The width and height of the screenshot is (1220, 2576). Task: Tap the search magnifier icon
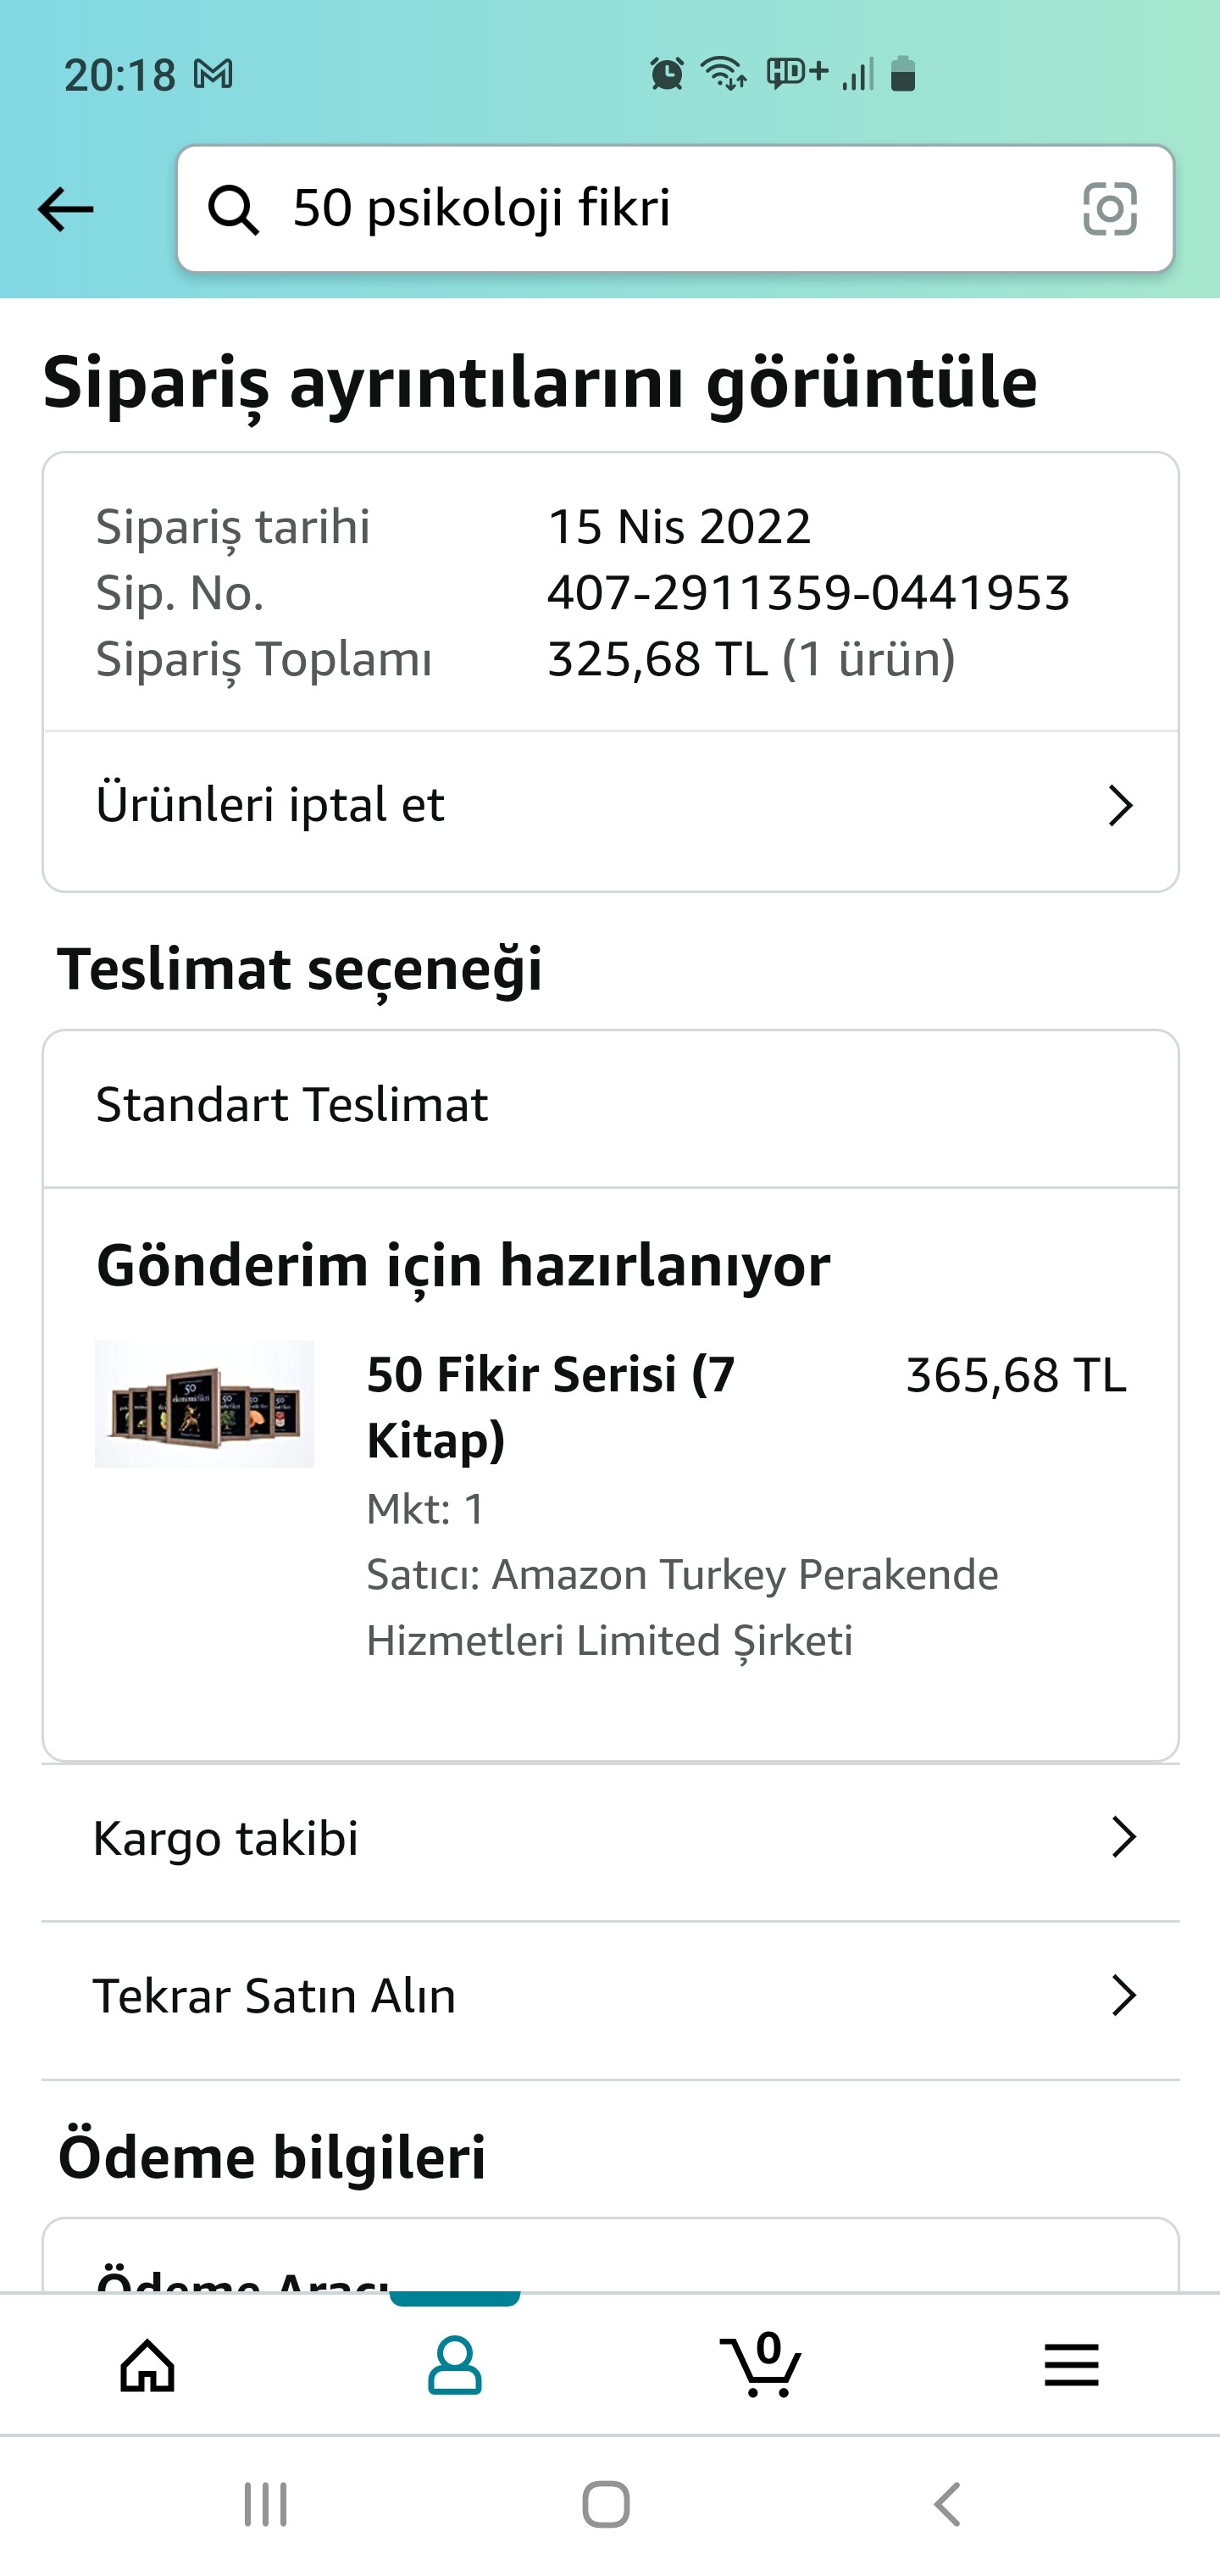point(233,210)
